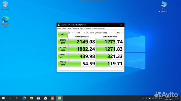Start the RND4K Q32T1 test
This screenshot has height=101, width=181.
(x=63, y=56)
